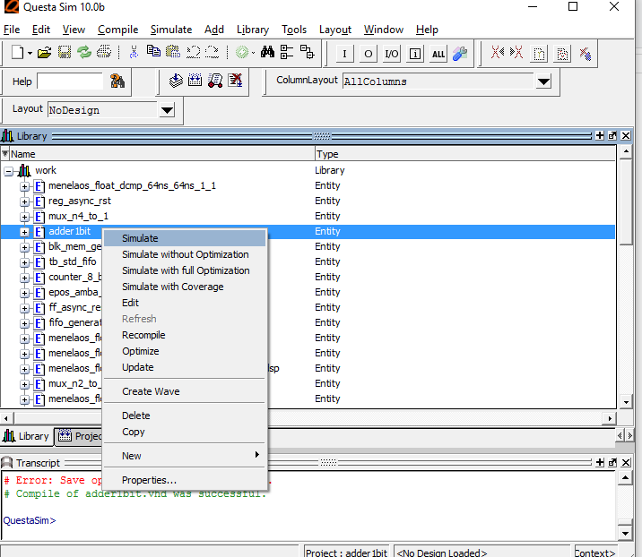Image resolution: width=642 pixels, height=557 pixels.
Task: Click the Type column header
Action: [x=465, y=154]
